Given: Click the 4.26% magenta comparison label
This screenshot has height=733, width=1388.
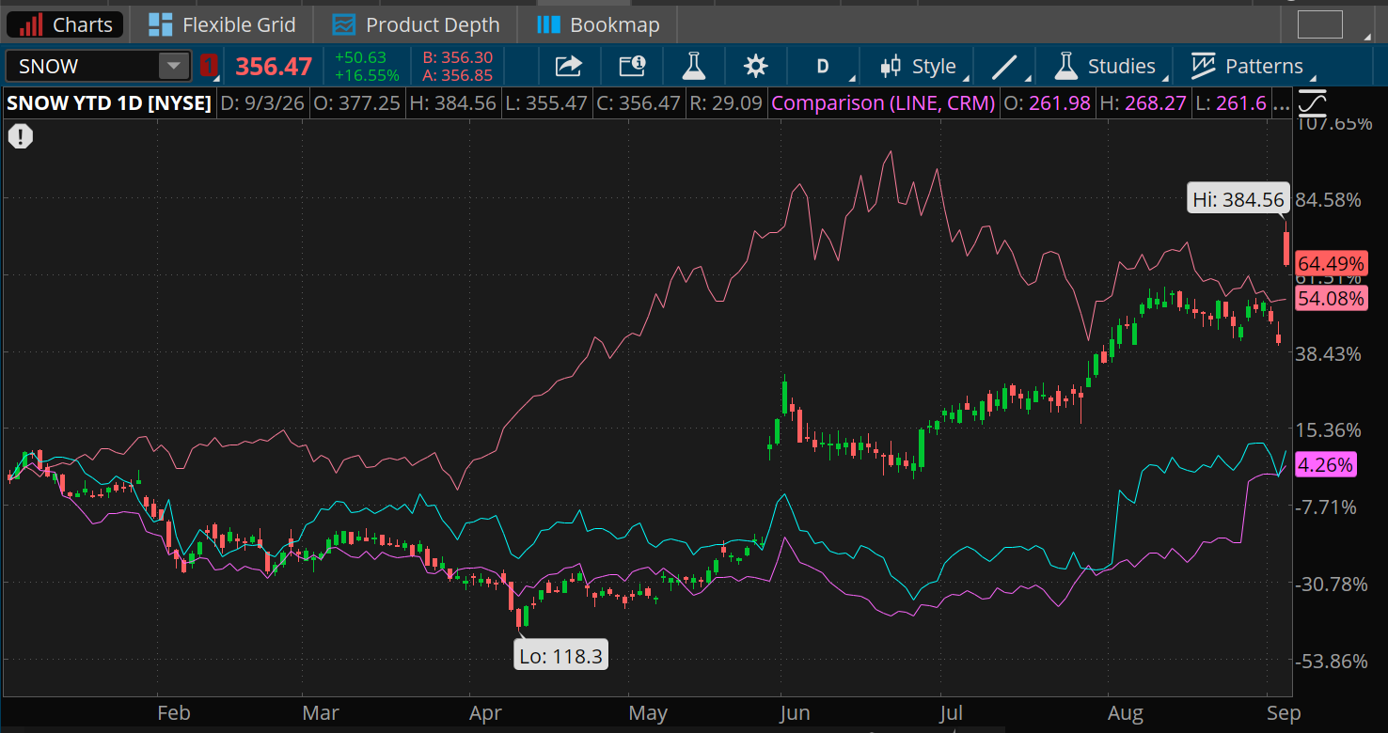Looking at the screenshot, I should point(1326,464).
